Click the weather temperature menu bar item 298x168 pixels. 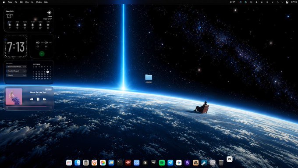[x=232, y=2]
